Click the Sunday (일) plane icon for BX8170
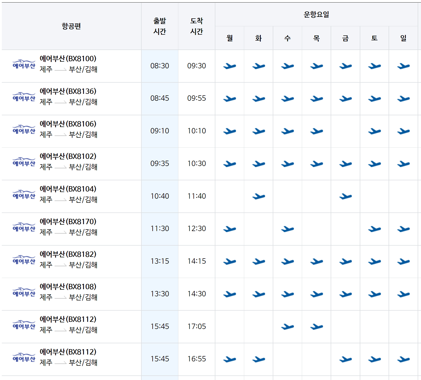Viewport: 421px width, 380px height. [x=403, y=229]
